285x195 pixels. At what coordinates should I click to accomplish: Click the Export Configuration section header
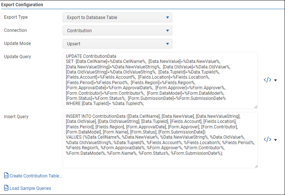pyautogui.click(x=22, y=5)
